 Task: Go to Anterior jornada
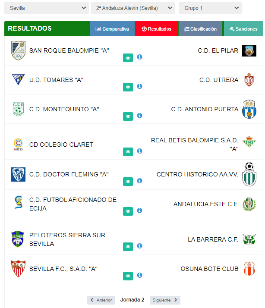tap(101, 300)
